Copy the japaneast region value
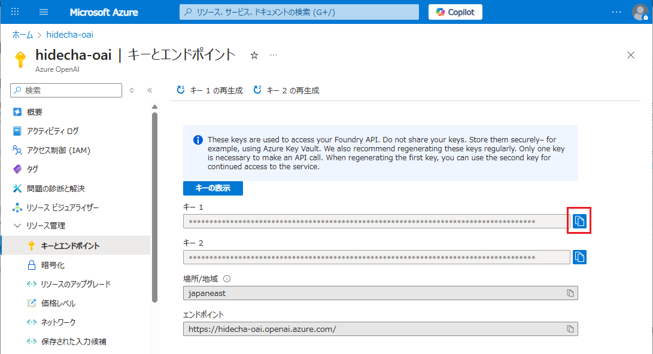 tap(570, 293)
